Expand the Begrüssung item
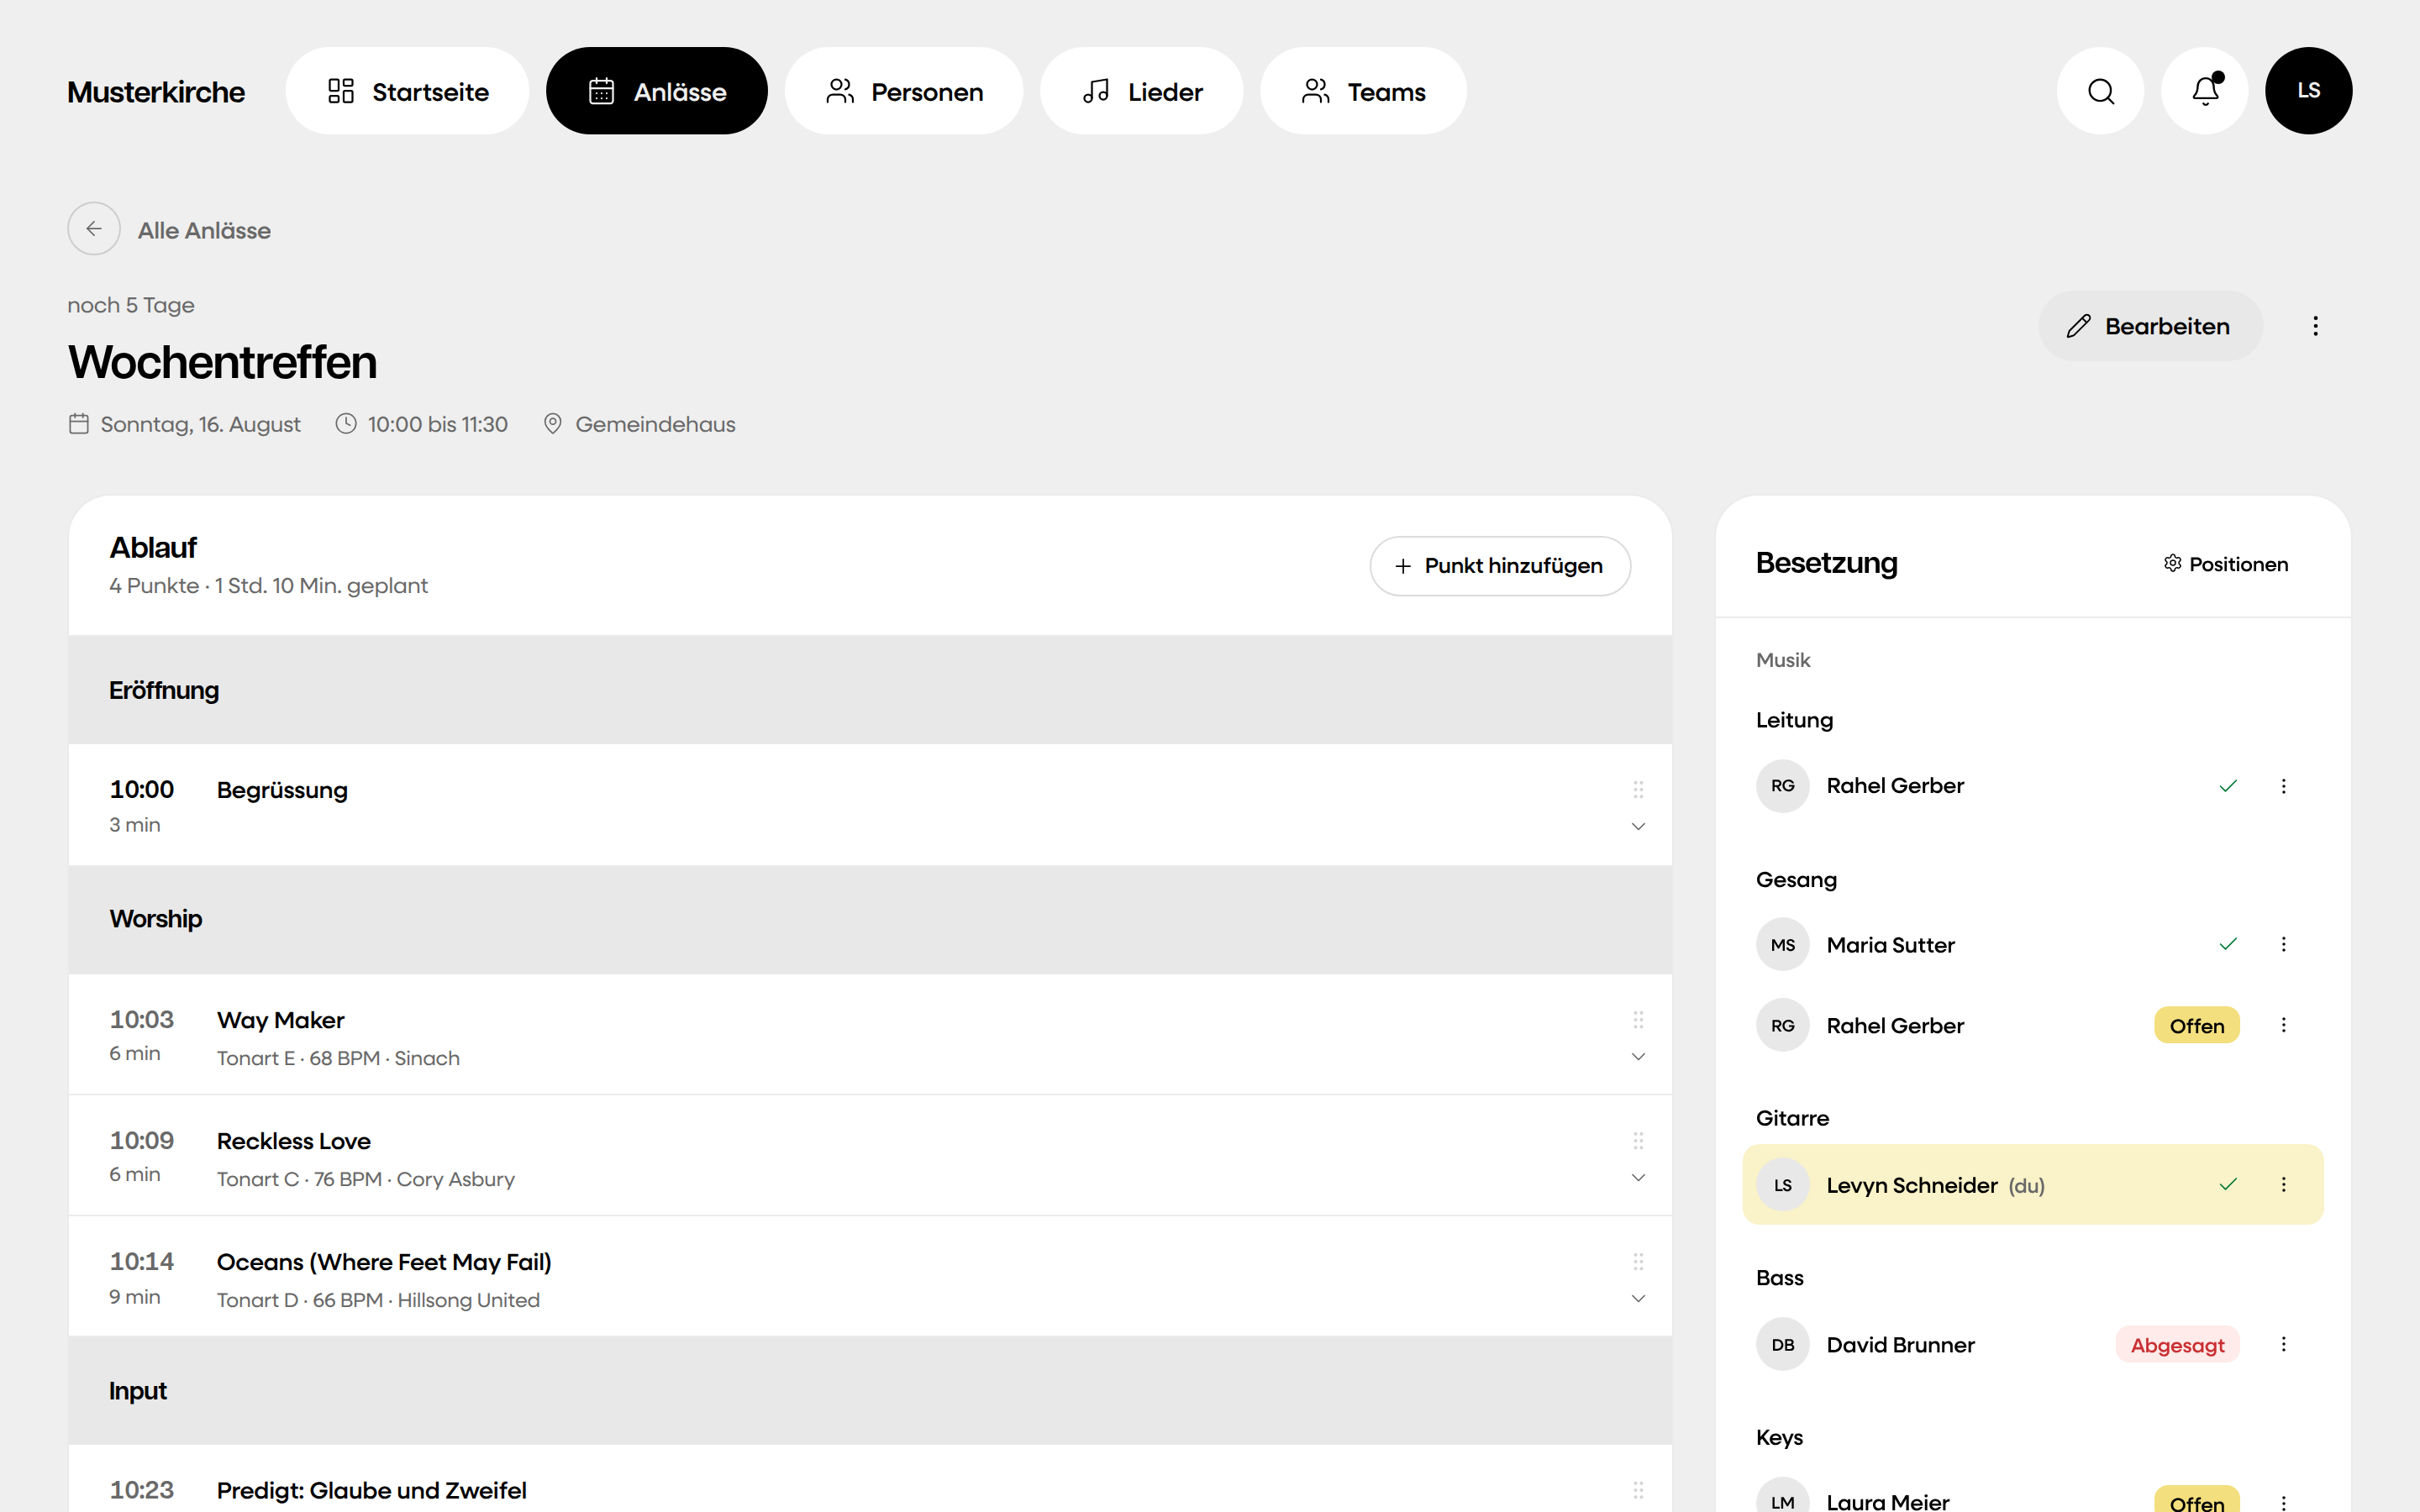This screenshot has width=2420, height=1512. (1638, 826)
